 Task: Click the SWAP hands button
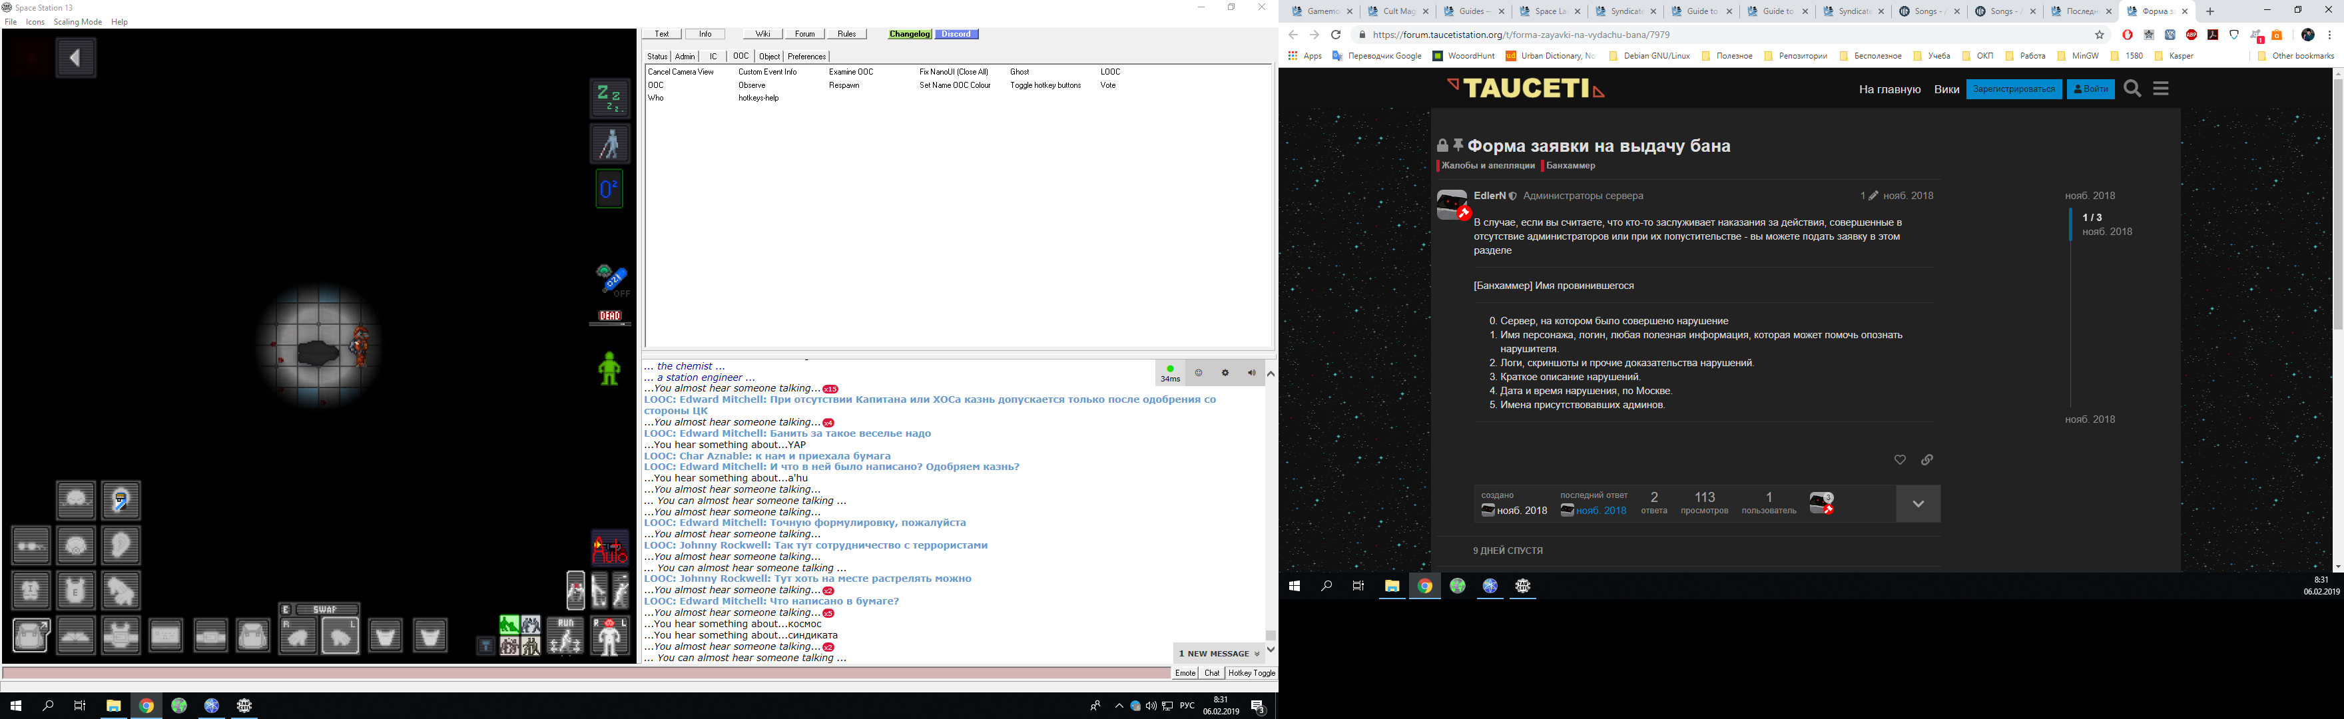coord(327,610)
